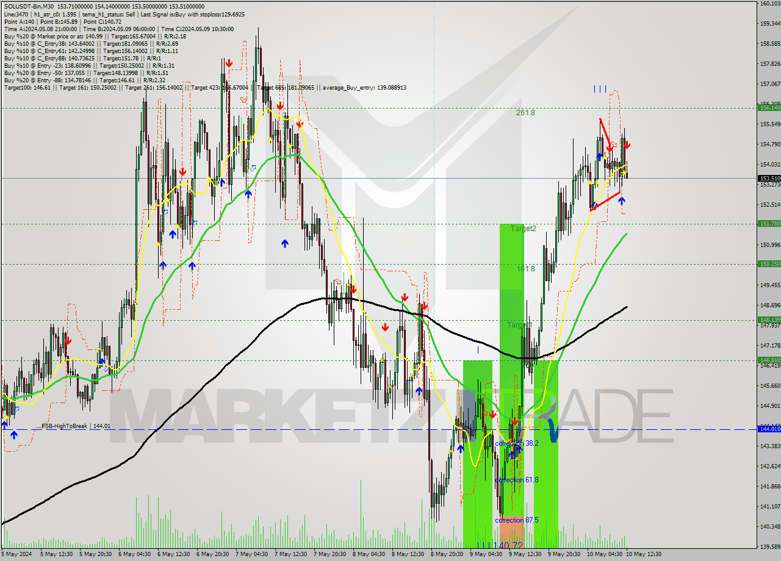Click the 160.103 price axis value
This screenshot has width=781, height=561.
pyautogui.click(x=771, y=4)
